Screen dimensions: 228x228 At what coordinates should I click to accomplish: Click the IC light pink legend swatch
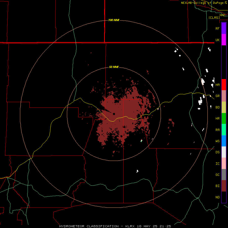224,163
